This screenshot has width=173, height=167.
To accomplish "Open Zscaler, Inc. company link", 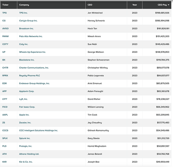I will [x=25, y=123].
